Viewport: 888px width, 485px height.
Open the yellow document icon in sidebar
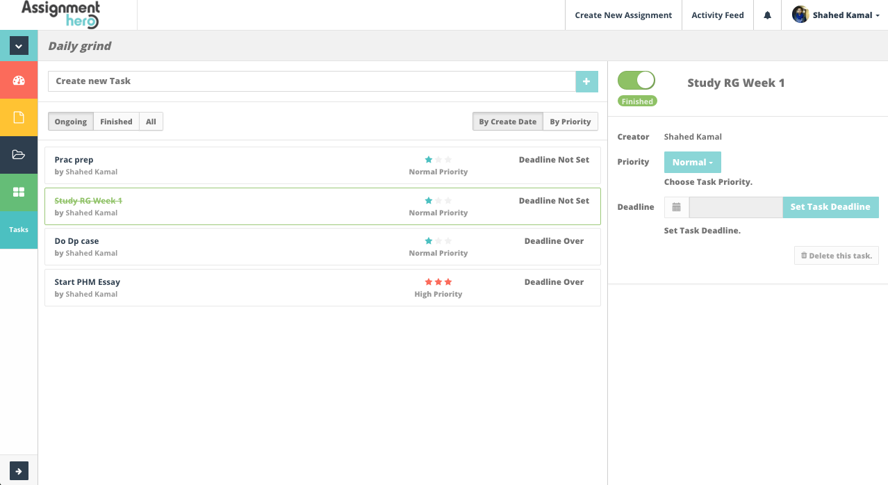pos(19,117)
